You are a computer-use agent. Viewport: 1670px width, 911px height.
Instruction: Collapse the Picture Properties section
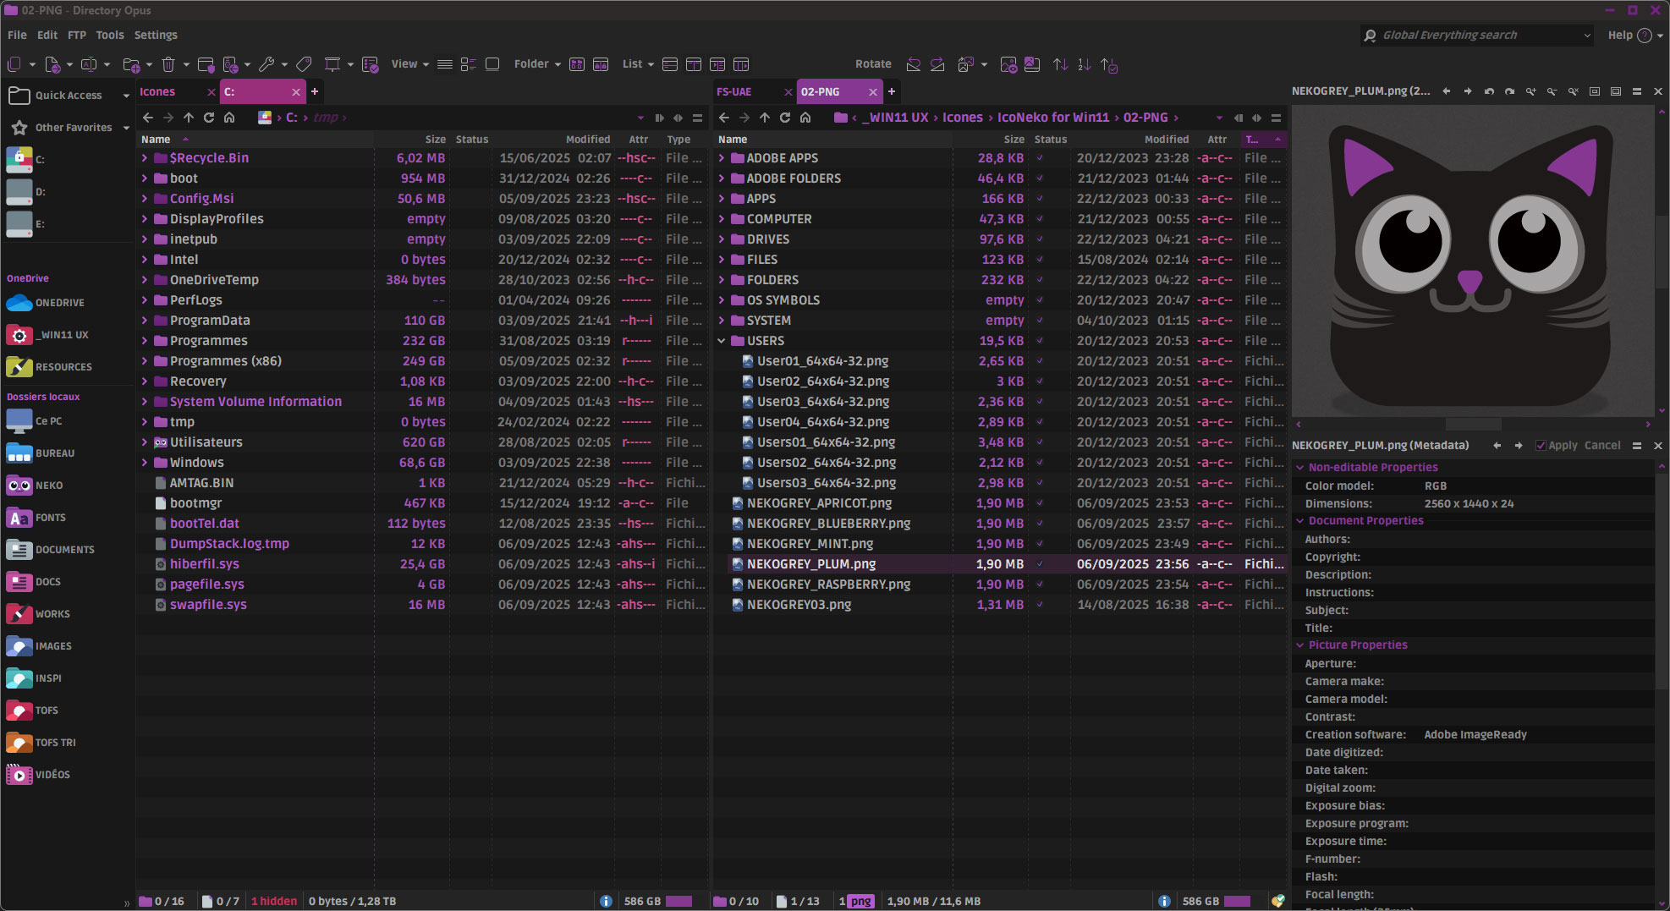coord(1300,645)
